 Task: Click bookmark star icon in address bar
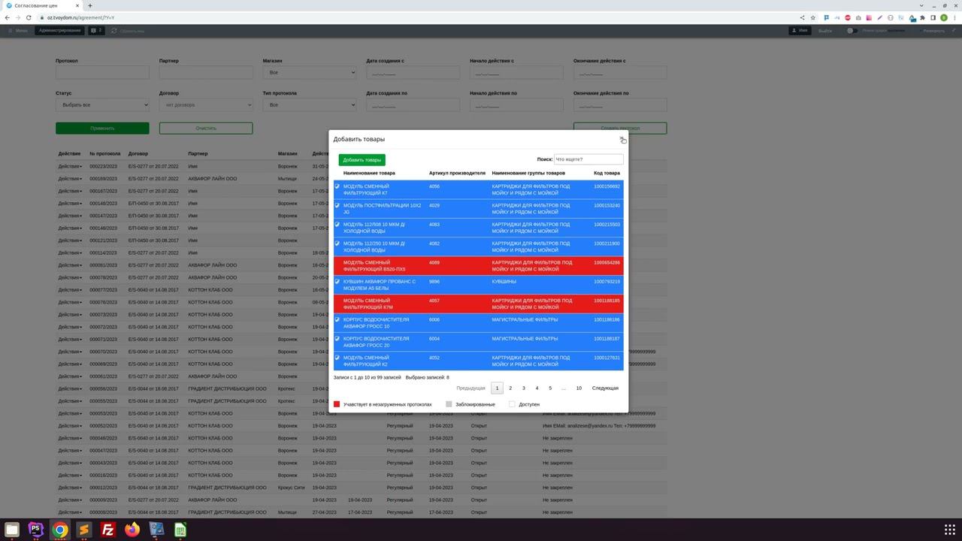coord(812,17)
